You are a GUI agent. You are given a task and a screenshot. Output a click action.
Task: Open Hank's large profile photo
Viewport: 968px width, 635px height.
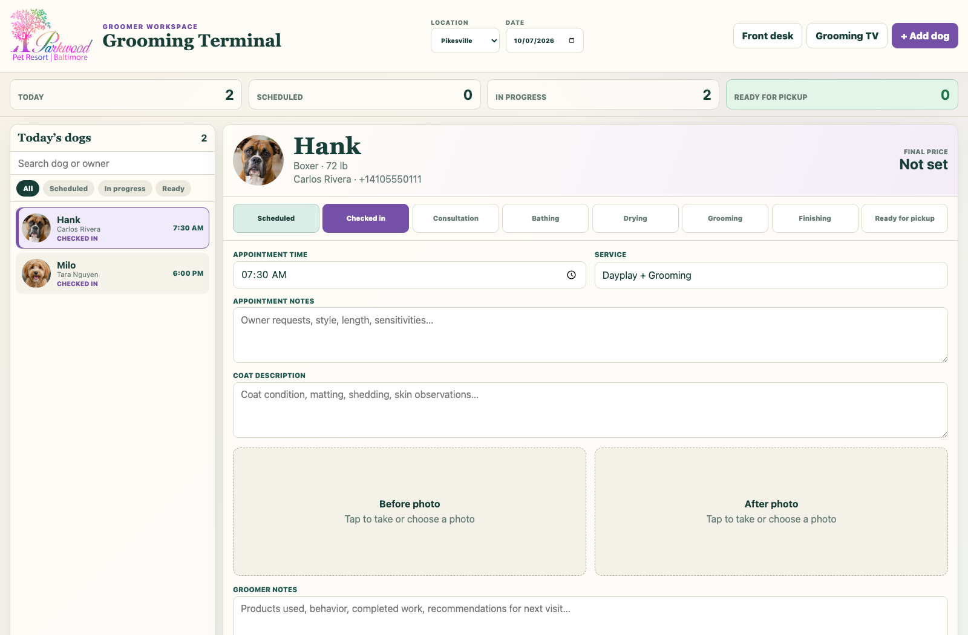click(x=258, y=160)
